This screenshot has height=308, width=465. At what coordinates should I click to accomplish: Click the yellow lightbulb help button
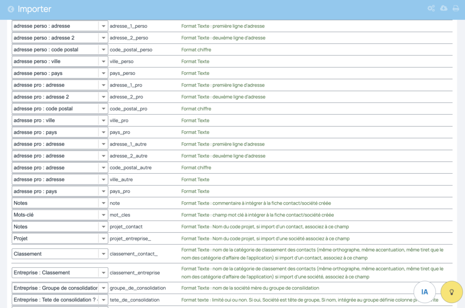click(x=452, y=292)
